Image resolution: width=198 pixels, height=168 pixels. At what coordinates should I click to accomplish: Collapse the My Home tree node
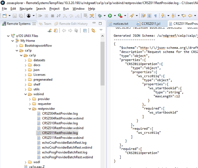[x=12, y=41]
